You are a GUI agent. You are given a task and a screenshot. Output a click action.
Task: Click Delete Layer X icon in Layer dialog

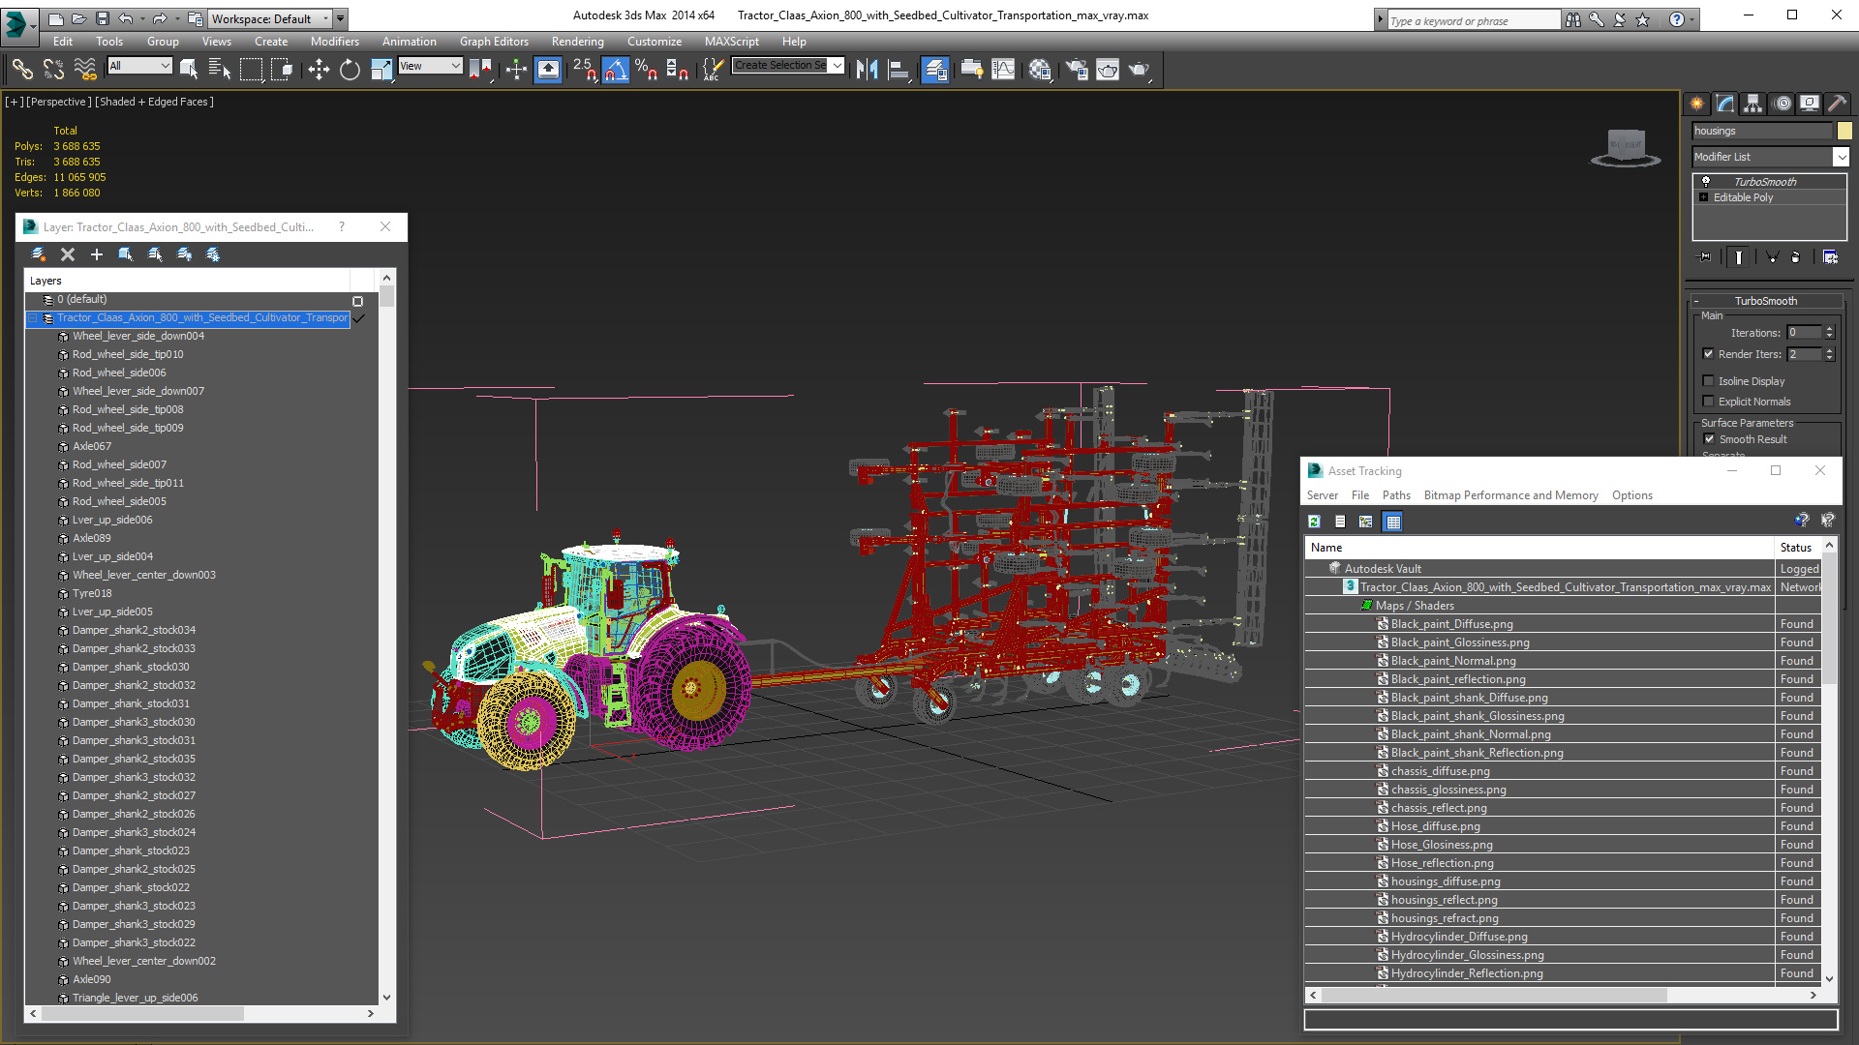(68, 254)
